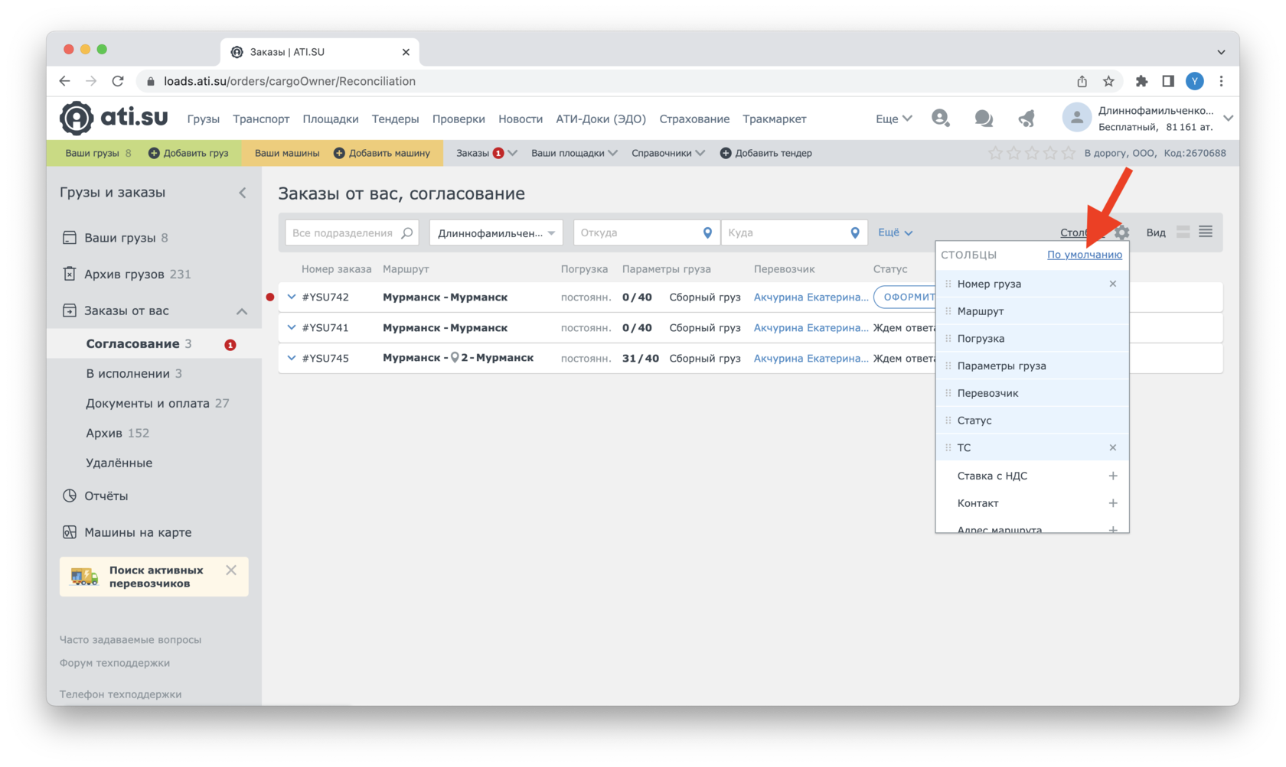The height and width of the screenshot is (767, 1286).
Task: Expand the Ещё filters dropdown
Action: [895, 232]
